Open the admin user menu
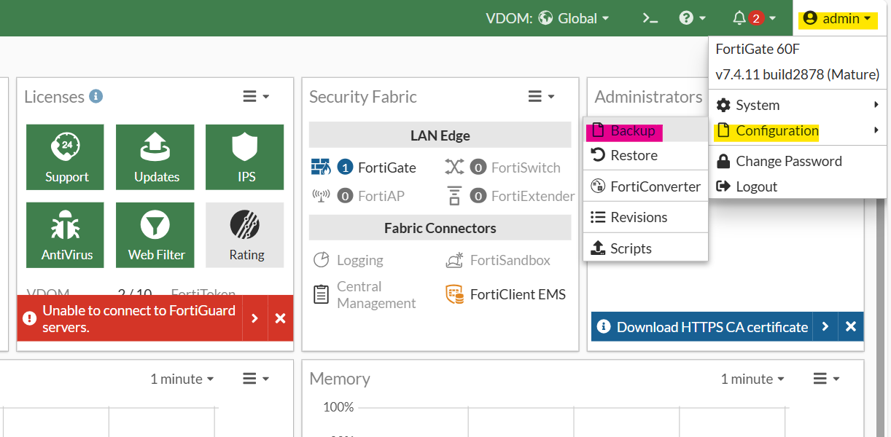The height and width of the screenshot is (437, 891). pos(837,18)
